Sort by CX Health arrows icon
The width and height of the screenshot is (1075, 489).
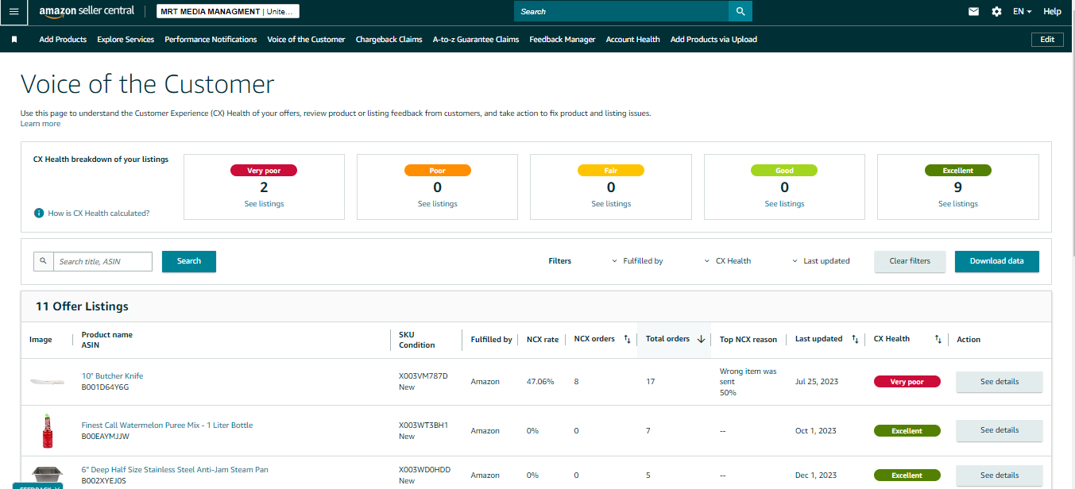tap(938, 339)
